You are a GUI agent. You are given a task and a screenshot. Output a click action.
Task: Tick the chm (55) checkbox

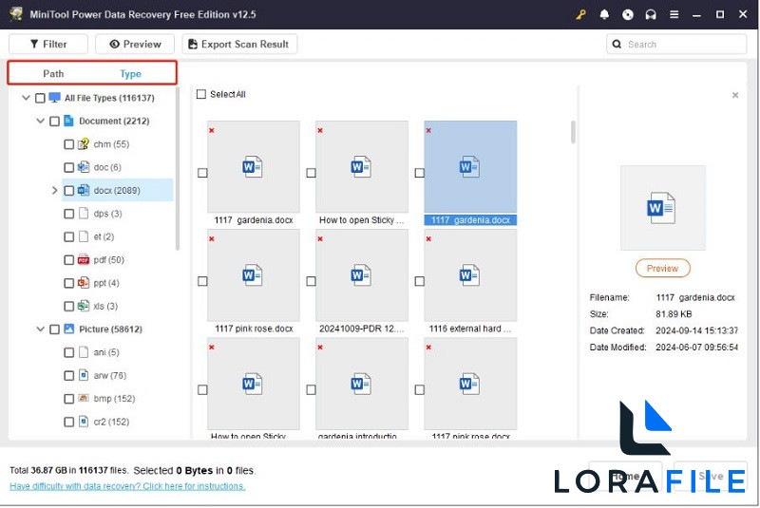68,144
